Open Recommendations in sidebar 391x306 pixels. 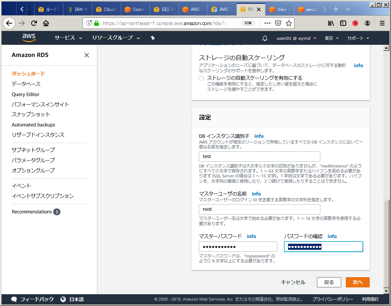pos(32,212)
